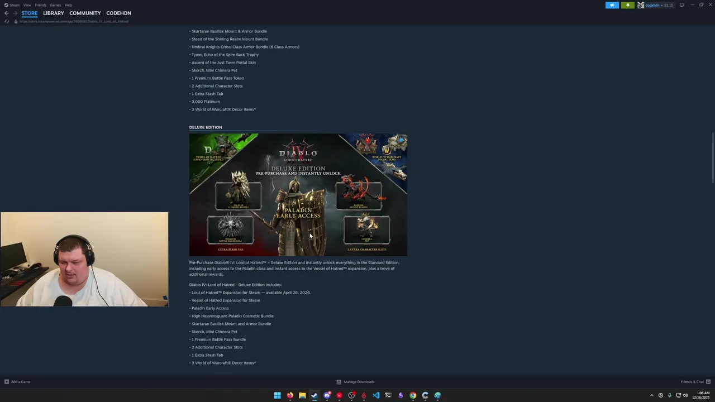
Task: Click 'Skorch, Mini Chimera Pet' in Deluxe list
Action: pos(214,332)
